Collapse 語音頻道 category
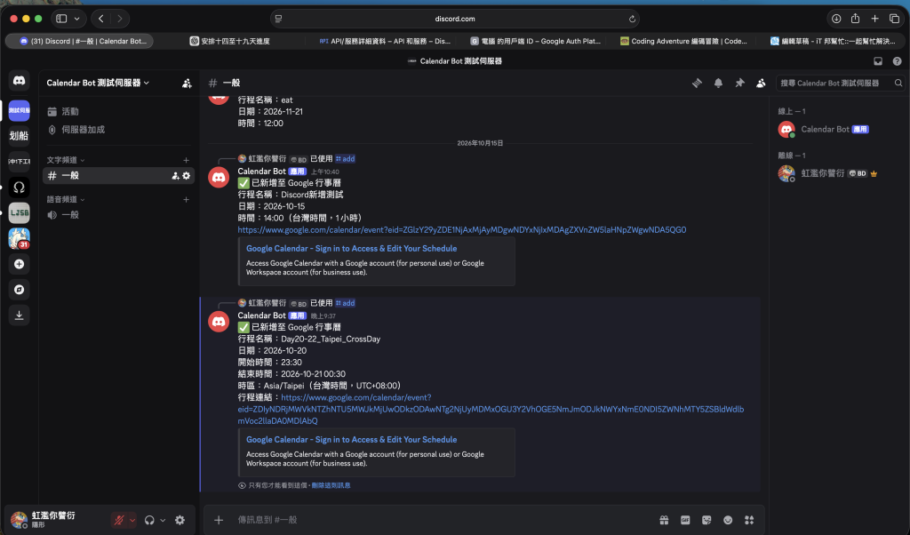 pos(66,200)
